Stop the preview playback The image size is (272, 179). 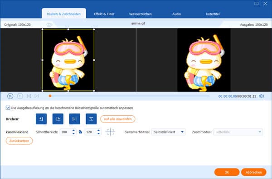[x=20, y=96]
